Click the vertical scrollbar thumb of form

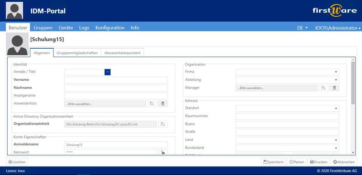pyautogui.click(x=353, y=83)
